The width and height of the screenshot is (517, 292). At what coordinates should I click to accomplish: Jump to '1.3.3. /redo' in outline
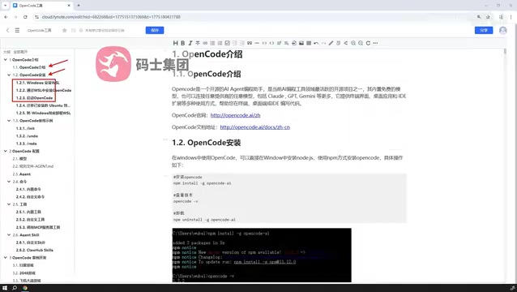click(x=27, y=144)
